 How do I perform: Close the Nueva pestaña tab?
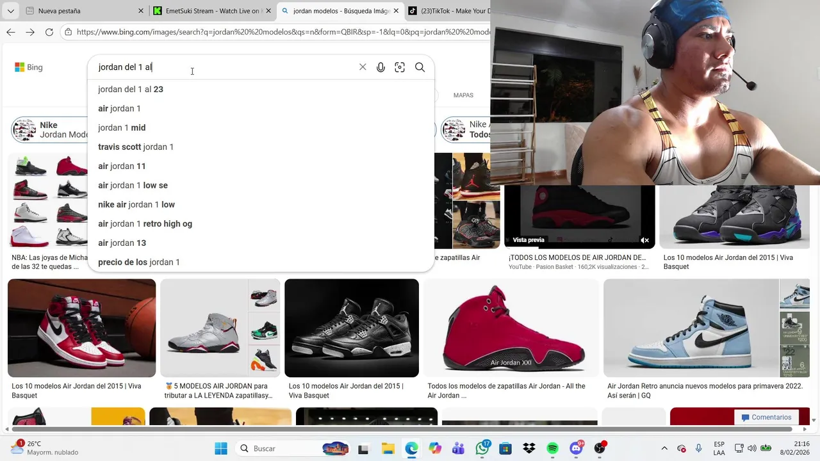(141, 11)
